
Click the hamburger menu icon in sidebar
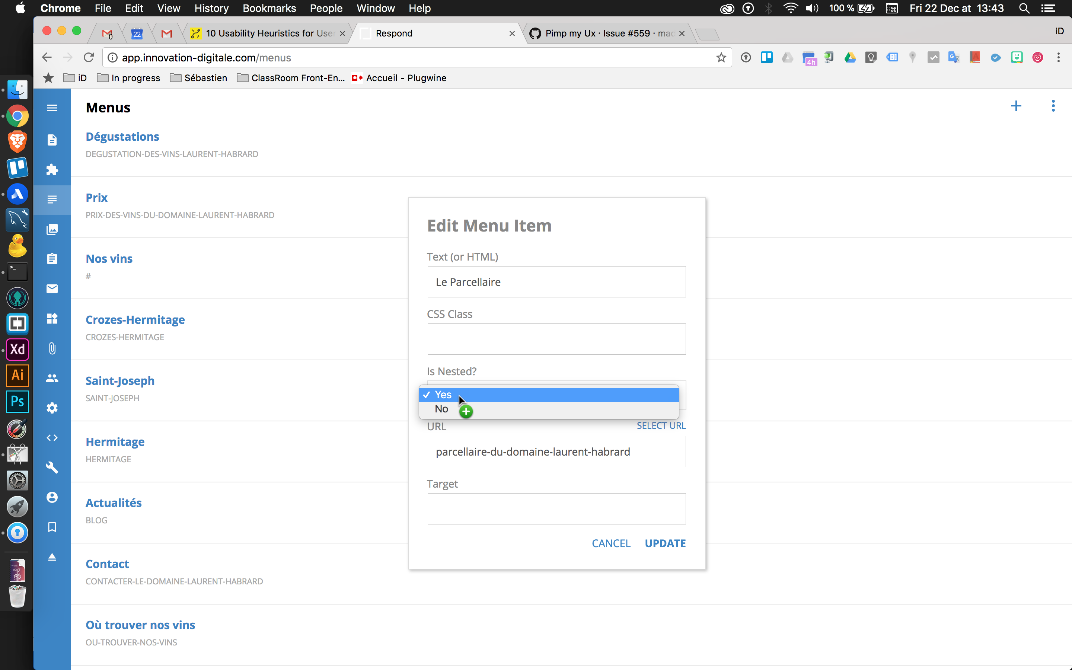click(x=52, y=108)
